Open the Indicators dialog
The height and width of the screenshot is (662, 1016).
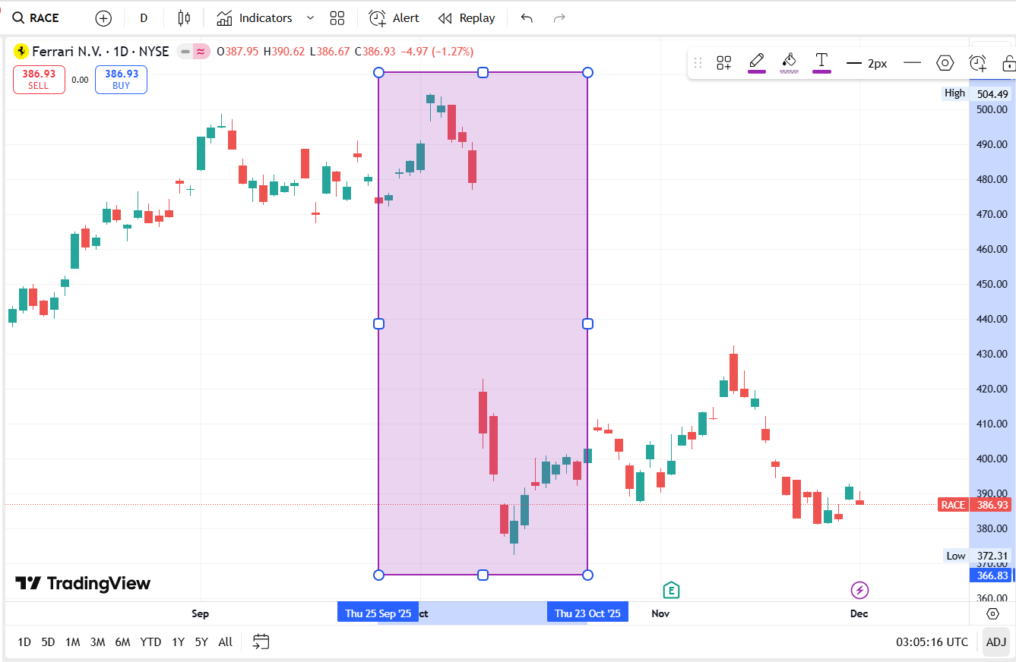[255, 18]
